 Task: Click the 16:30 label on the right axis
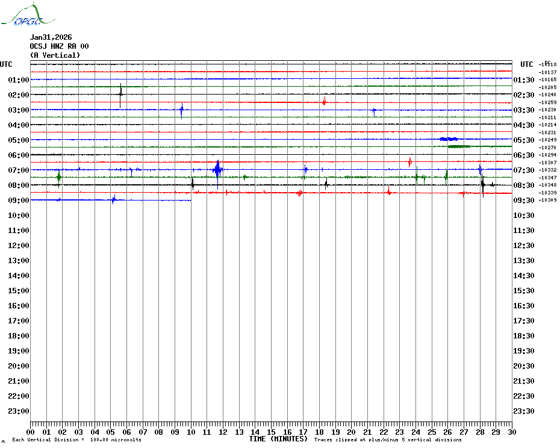[523, 306]
